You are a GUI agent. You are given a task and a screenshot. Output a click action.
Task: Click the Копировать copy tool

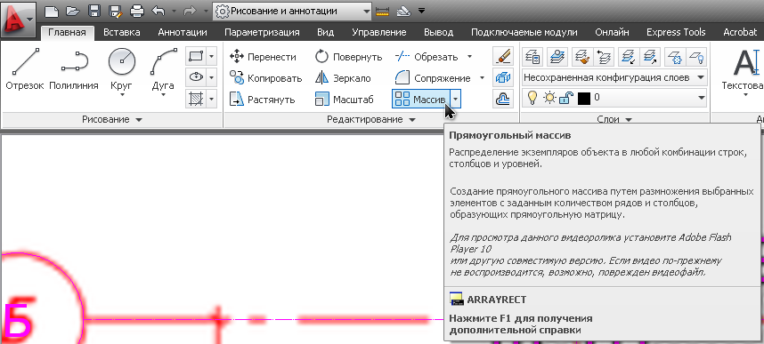[x=265, y=78]
